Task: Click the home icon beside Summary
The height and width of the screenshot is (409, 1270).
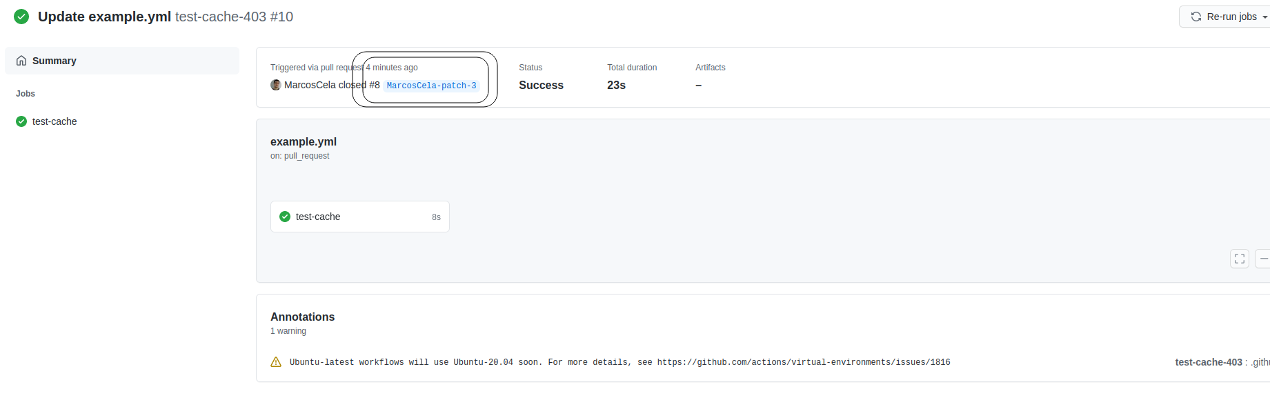Action: pos(21,61)
